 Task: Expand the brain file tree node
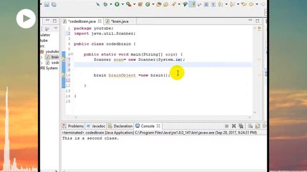[42, 57]
